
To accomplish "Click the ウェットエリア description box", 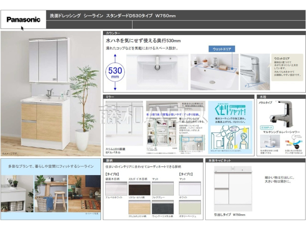I will pos(287,67).
